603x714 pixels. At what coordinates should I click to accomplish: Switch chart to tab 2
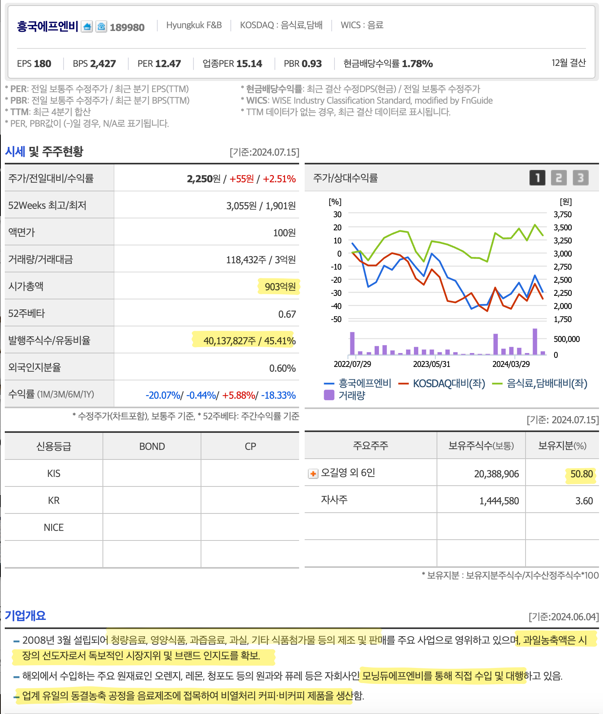559,178
